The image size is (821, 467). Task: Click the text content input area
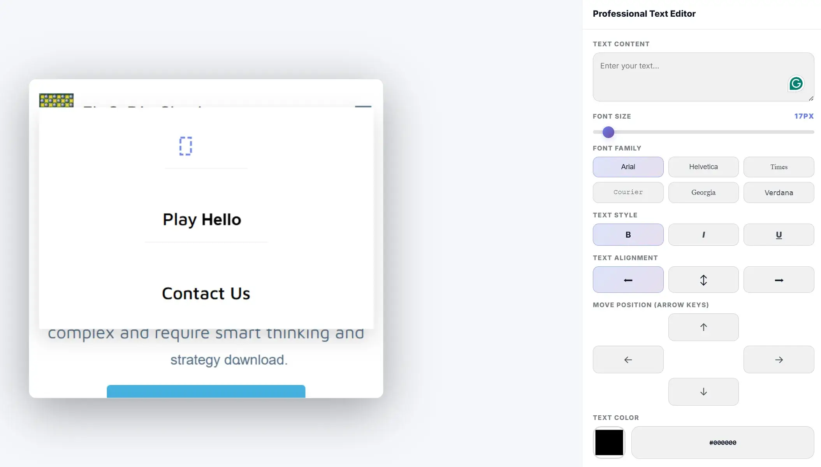click(x=689, y=77)
